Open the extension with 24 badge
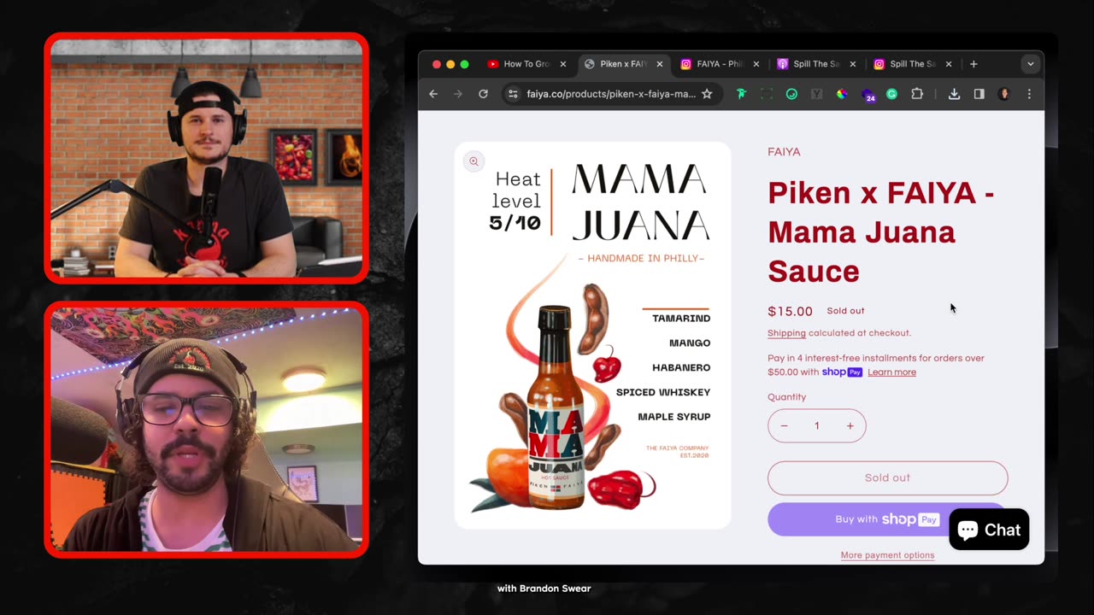The image size is (1094, 615). [x=868, y=95]
